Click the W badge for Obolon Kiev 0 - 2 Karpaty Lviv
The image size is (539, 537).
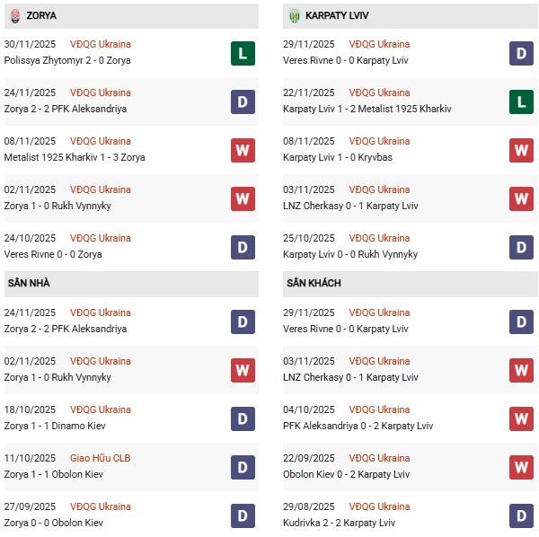coord(522,467)
